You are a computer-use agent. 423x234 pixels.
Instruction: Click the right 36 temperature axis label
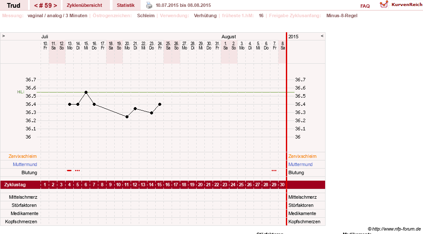coord(298,137)
